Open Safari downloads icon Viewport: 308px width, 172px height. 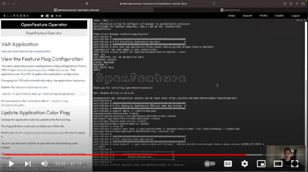click(x=285, y=3)
